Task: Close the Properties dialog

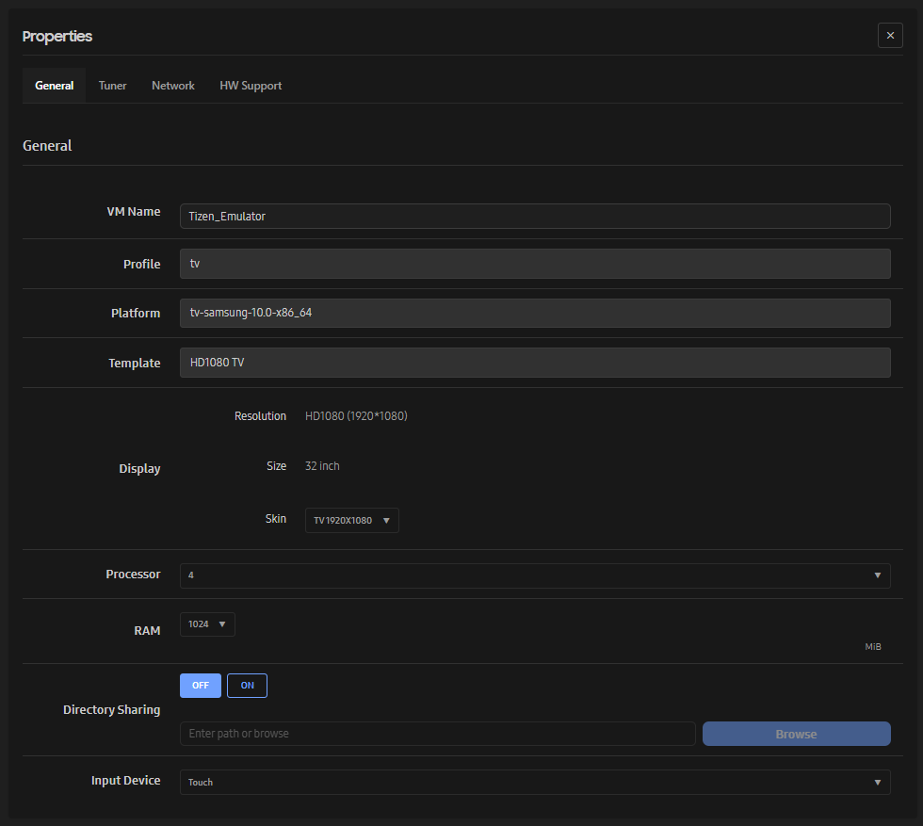Action: (890, 35)
